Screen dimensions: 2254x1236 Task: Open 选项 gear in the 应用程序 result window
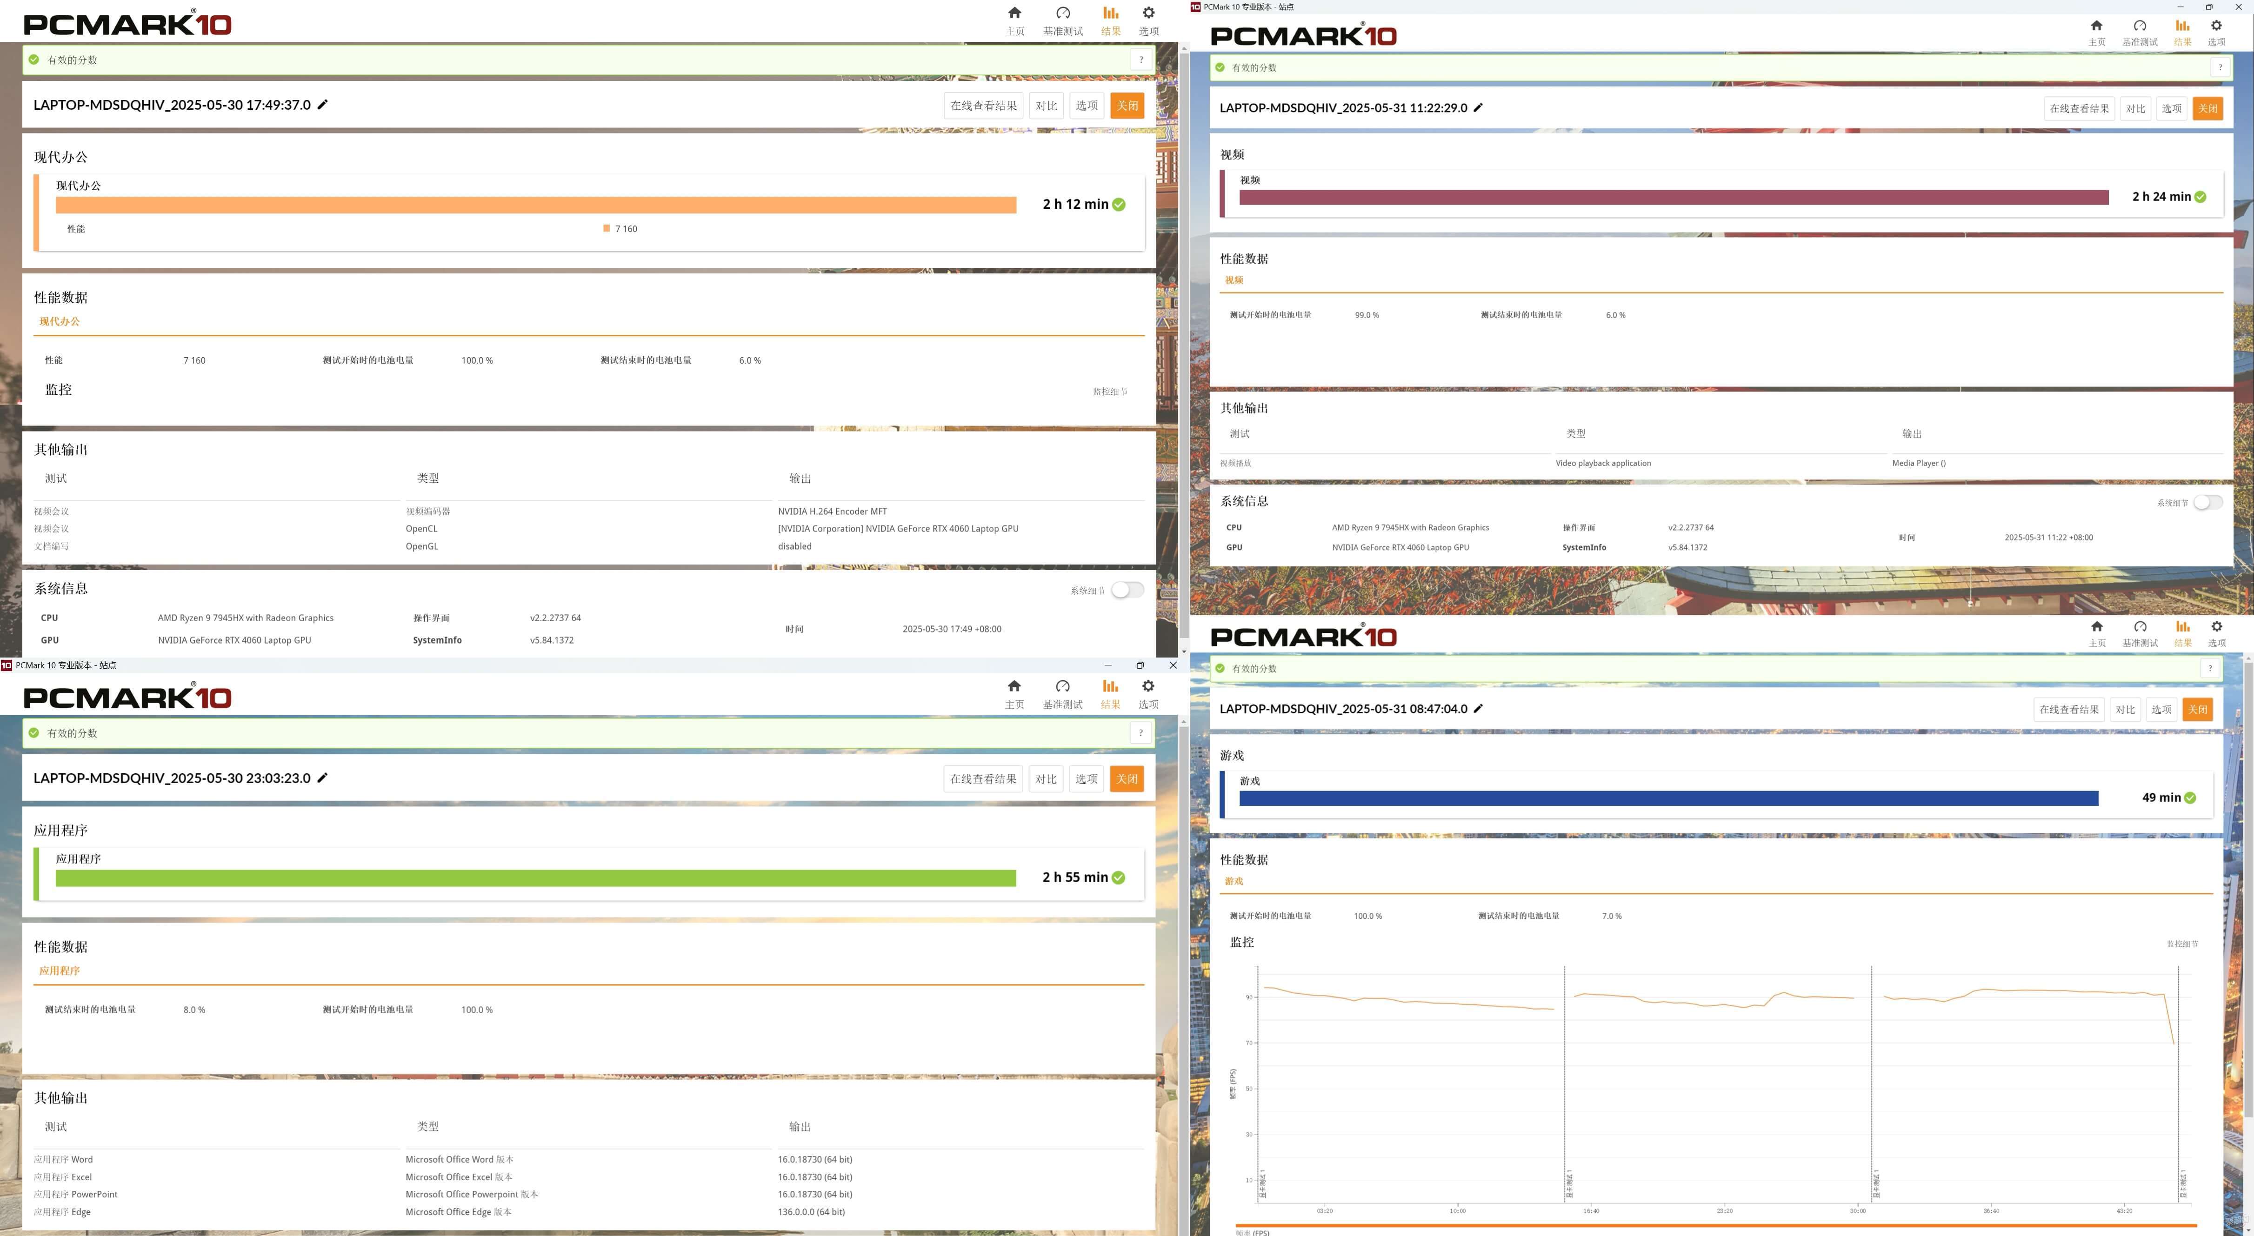pos(1148,695)
